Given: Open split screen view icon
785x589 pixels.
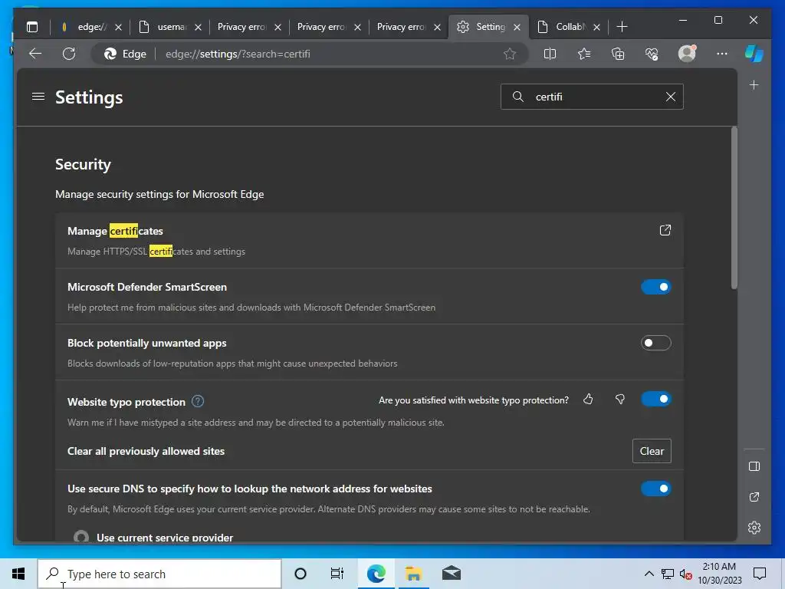Looking at the screenshot, I should [550, 54].
